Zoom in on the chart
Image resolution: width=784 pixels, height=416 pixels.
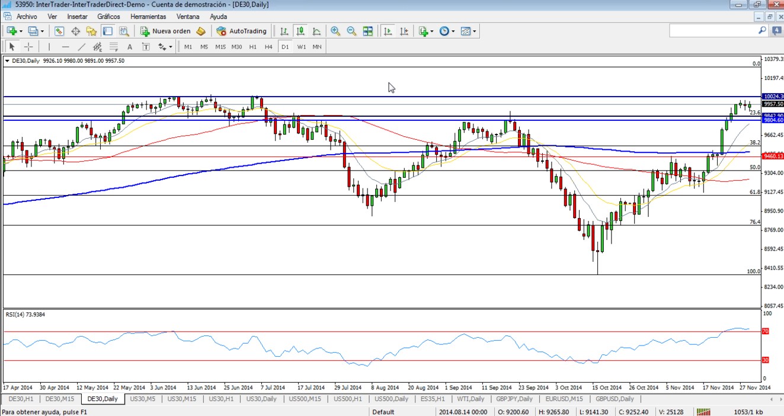(x=335, y=31)
